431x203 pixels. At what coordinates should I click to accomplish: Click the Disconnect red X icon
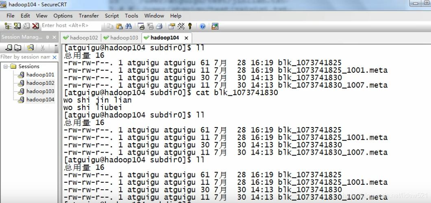(x=35, y=26)
